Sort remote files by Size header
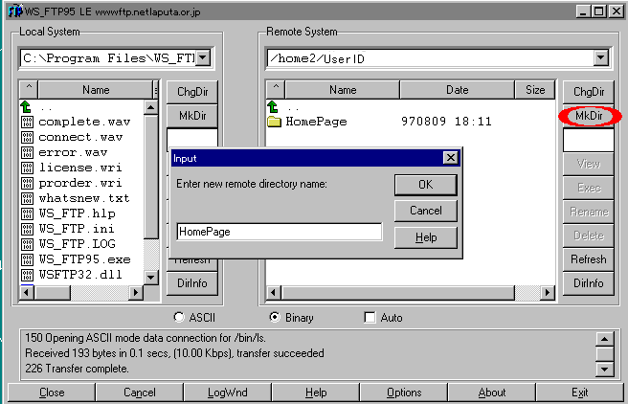 [535, 90]
